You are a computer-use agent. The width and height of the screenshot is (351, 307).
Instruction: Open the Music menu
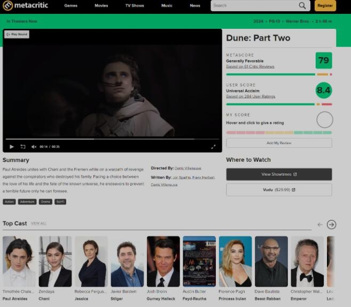pos(167,5)
